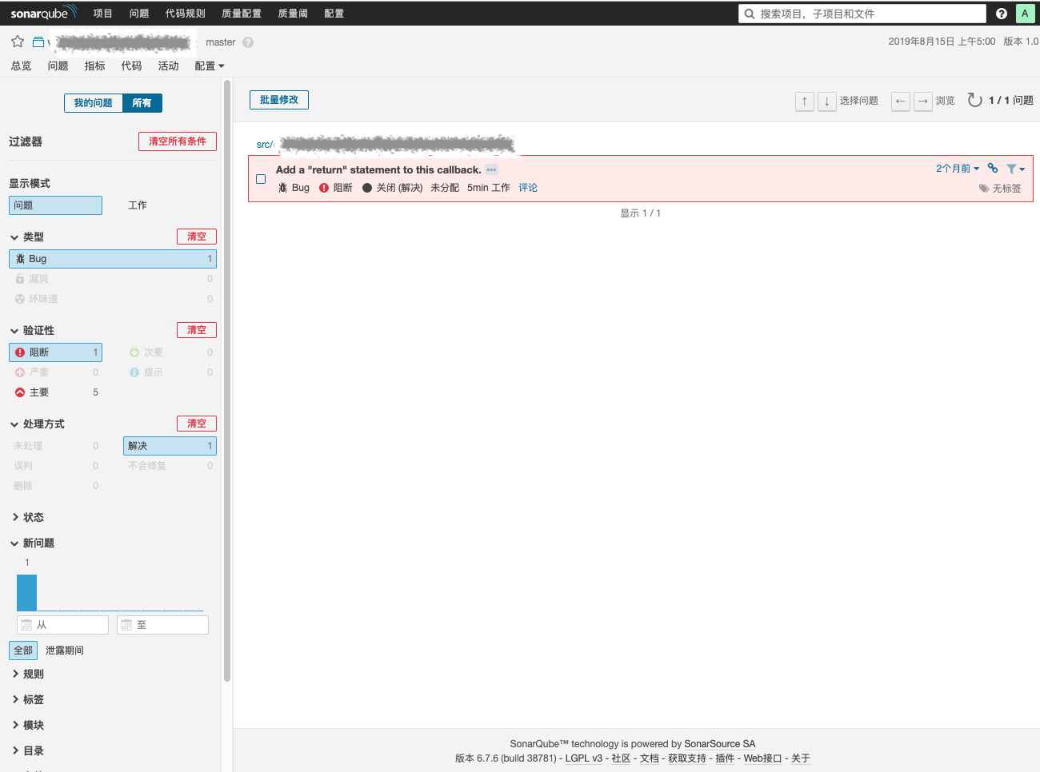Navigate back with the left arrow button

tap(901, 101)
